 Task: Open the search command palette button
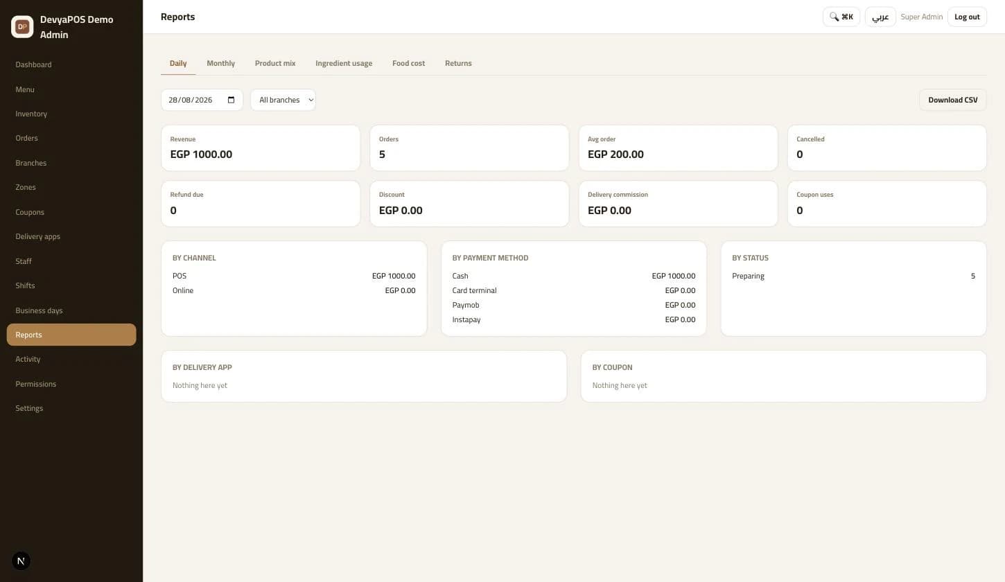pyautogui.click(x=841, y=17)
